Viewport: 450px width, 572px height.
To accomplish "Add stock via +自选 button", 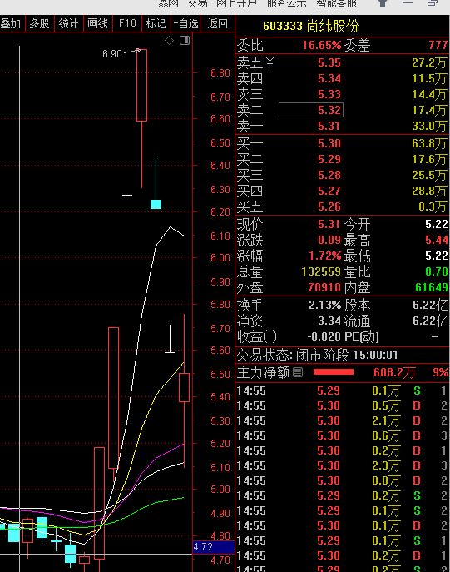I will (185, 23).
